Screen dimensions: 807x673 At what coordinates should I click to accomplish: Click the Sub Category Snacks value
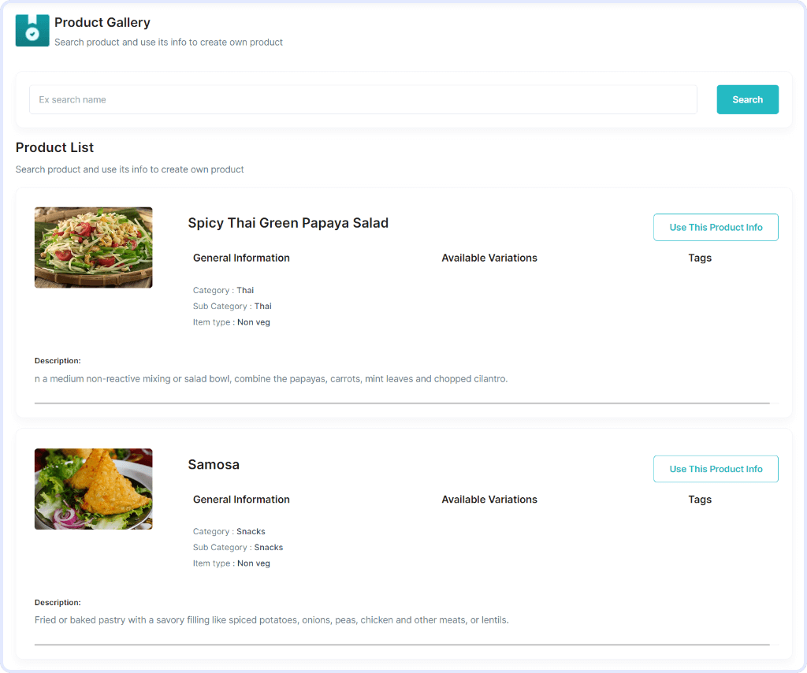coord(269,548)
